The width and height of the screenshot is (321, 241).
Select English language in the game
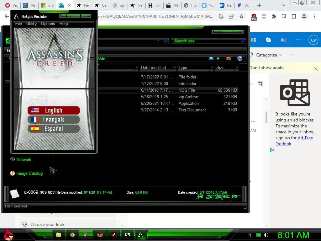click(x=53, y=110)
